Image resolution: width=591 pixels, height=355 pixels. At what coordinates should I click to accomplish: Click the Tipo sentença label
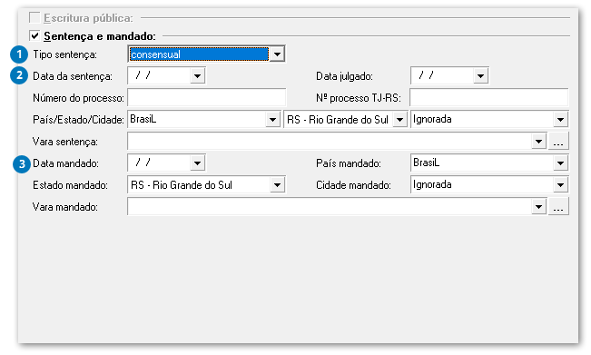[x=64, y=54]
